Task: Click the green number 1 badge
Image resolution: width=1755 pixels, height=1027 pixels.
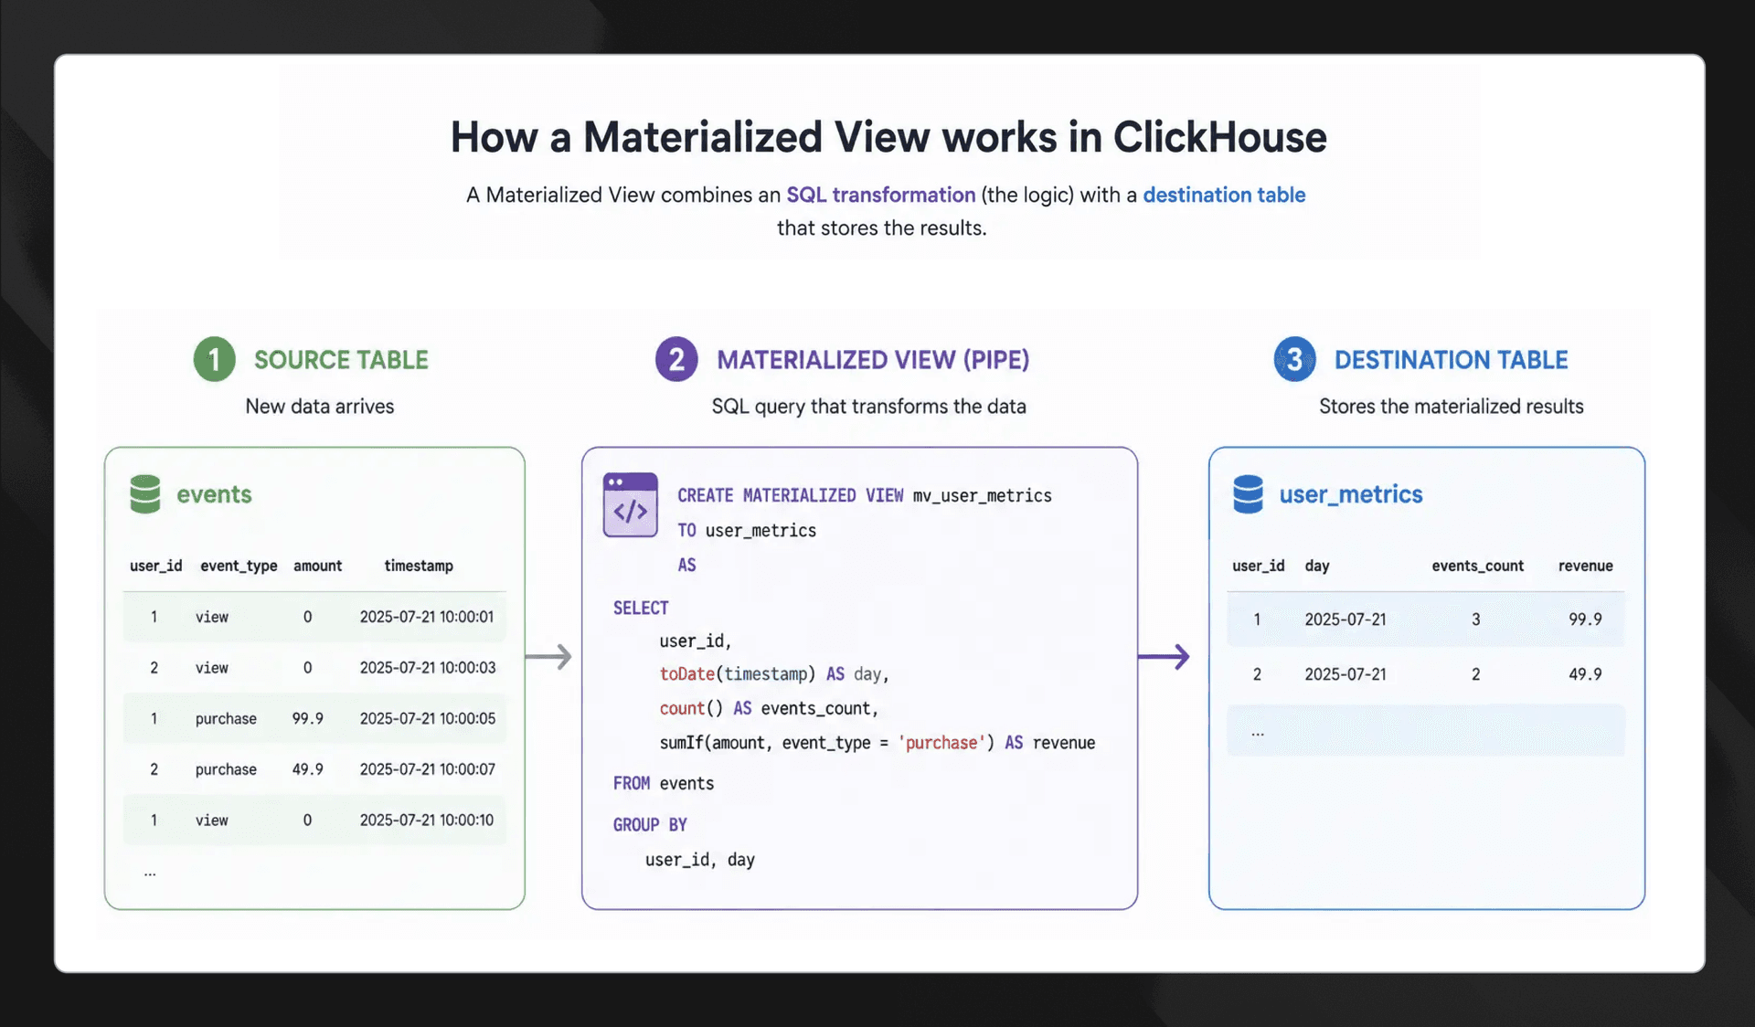Action: tap(215, 360)
